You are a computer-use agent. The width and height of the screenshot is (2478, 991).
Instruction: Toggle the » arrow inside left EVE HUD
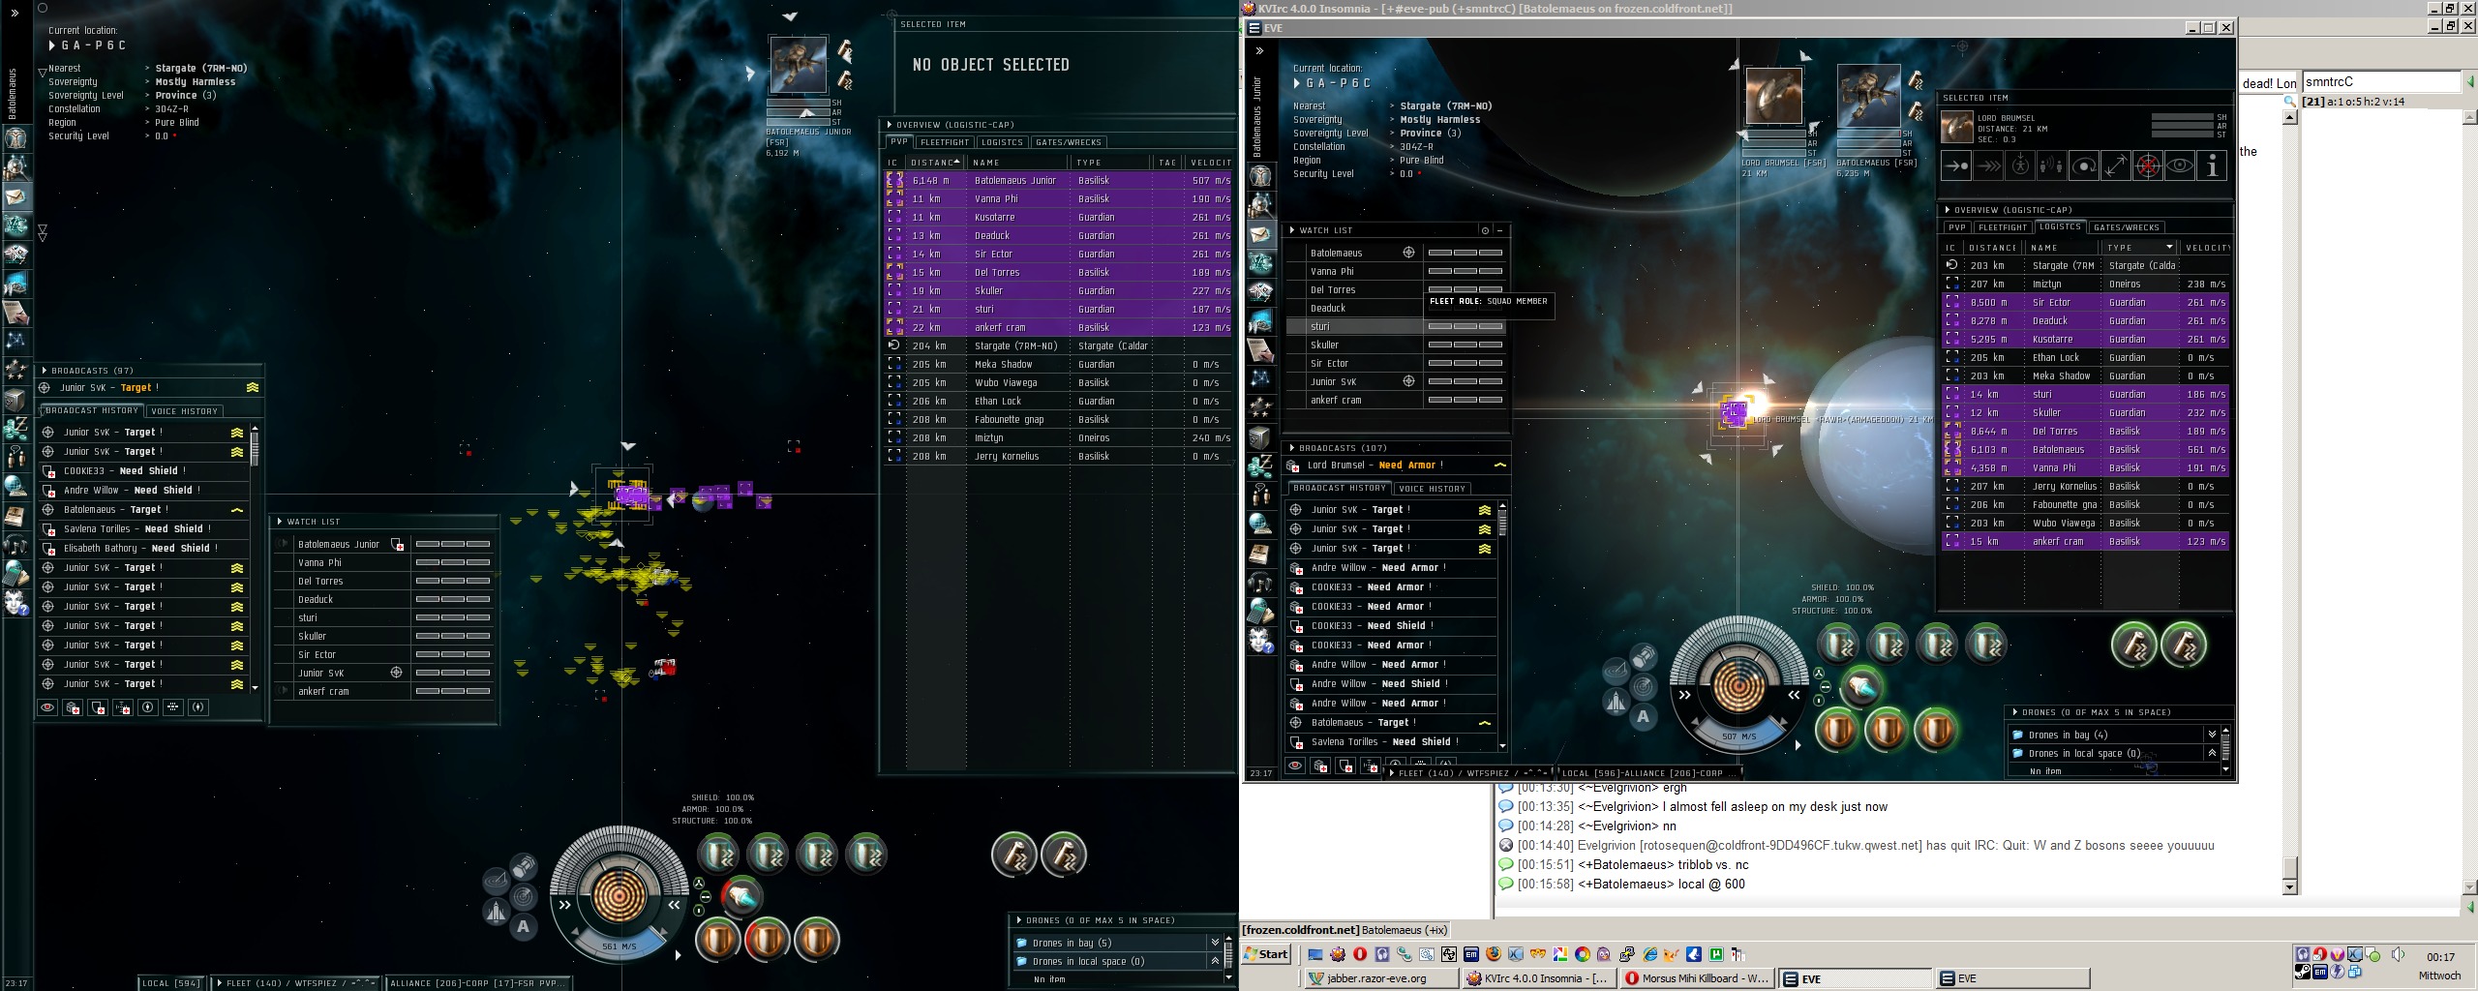(565, 905)
